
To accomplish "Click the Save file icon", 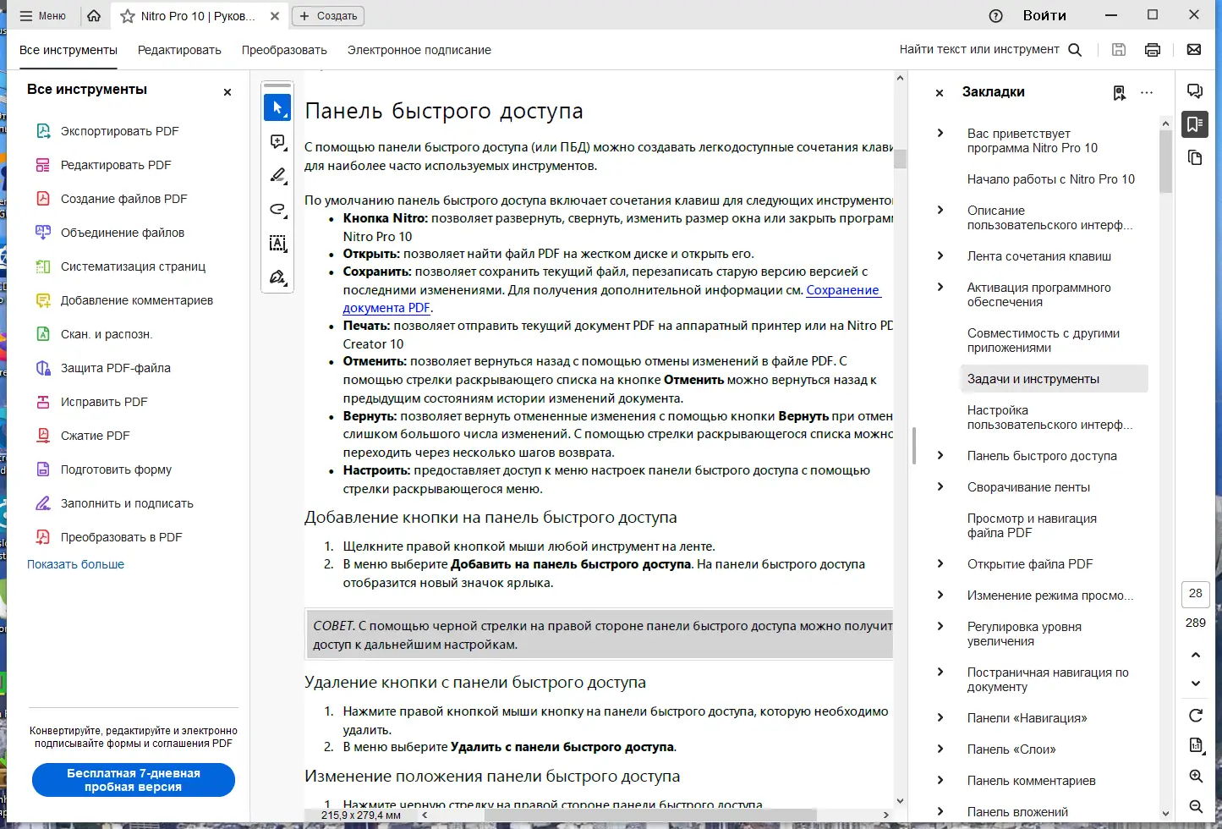I will point(1118,49).
